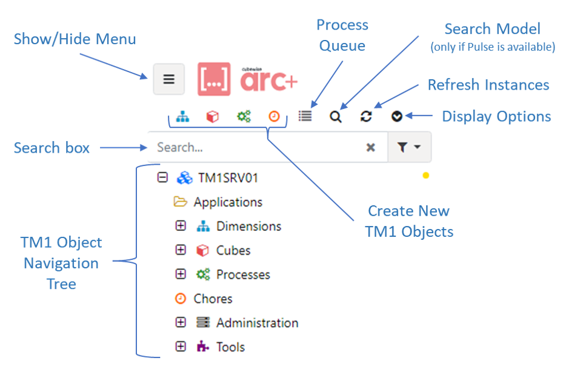Click the Dimensions hierarchy icon in tree

click(203, 226)
